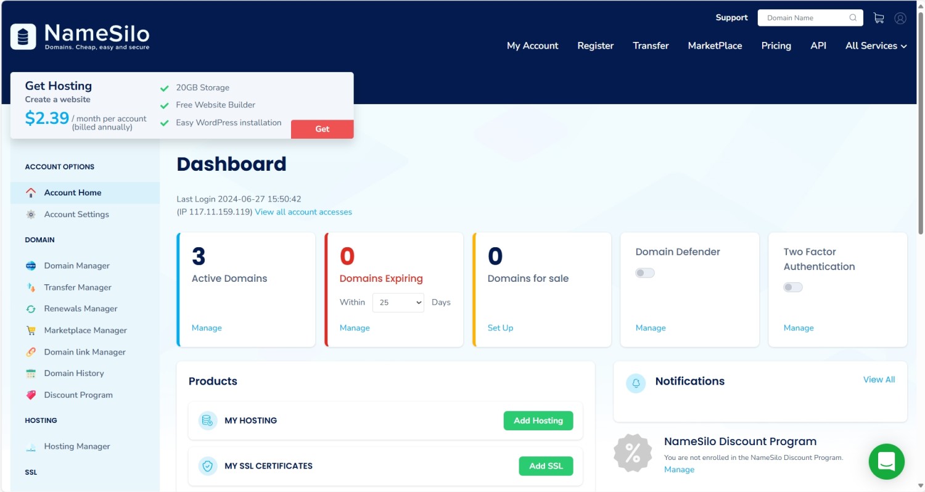Click the Hosting Manager icon
This screenshot has height=492, width=925.
tap(31, 446)
